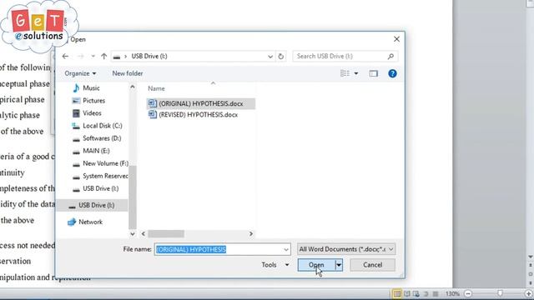This screenshot has width=534, height=300.
Task: Click the Open button
Action: 316,265
